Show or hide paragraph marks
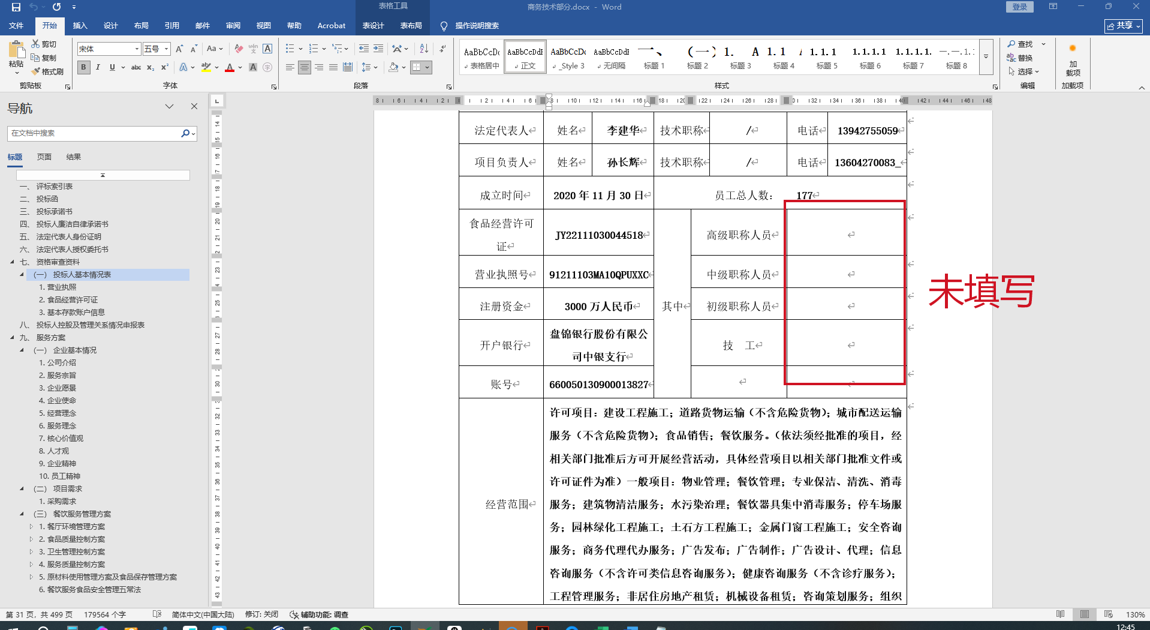The image size is (1150, 630). point(442,49)
